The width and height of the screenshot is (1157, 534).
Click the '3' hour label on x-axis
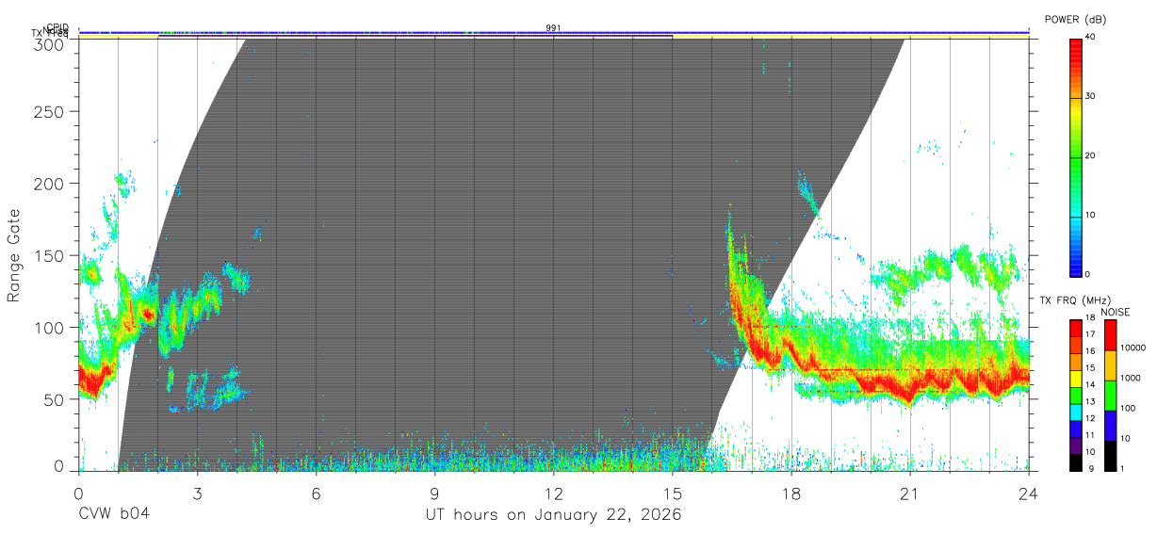point(198,493)
